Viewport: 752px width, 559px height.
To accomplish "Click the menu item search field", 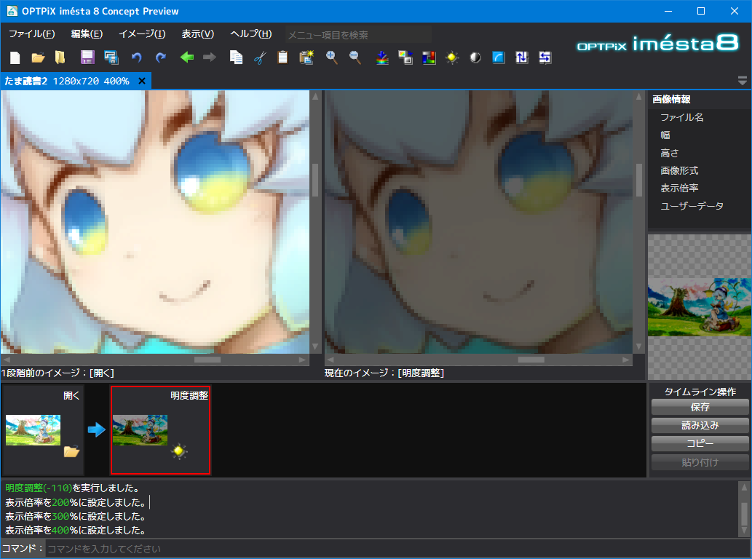I will [x=358, y=35].
